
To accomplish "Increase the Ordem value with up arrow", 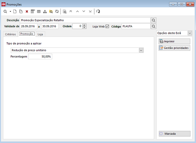I will point(84,25).
